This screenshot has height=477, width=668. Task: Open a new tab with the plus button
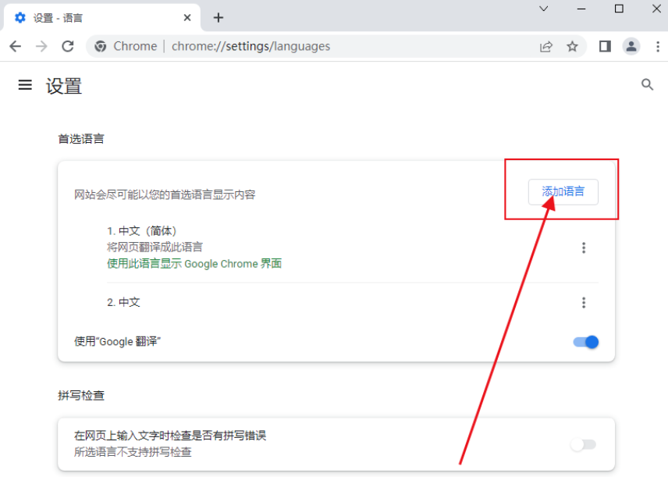(219, 17)
